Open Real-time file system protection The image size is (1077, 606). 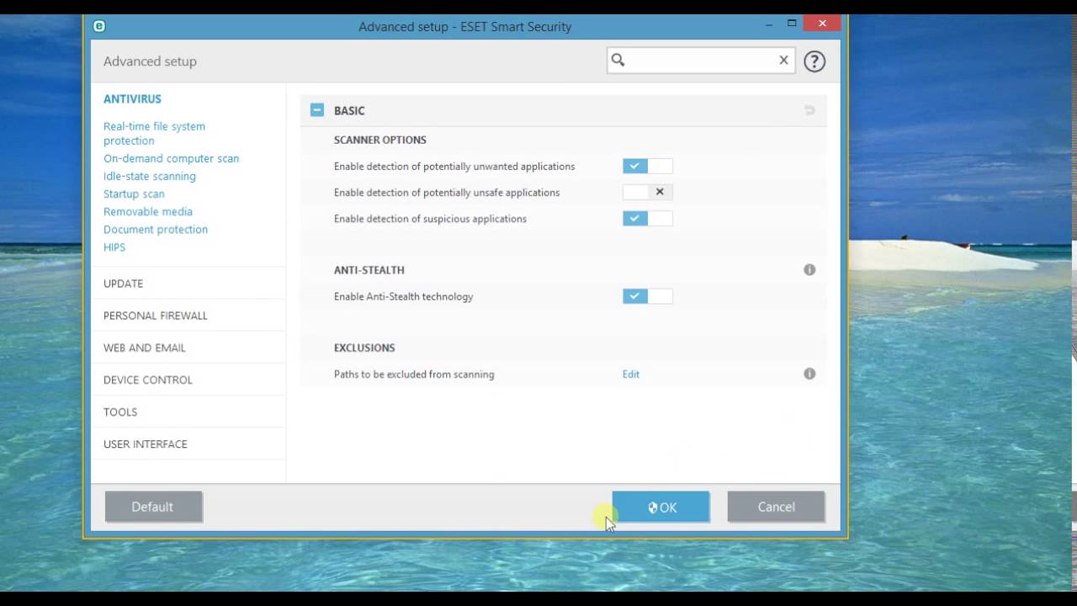coord(154,133)
